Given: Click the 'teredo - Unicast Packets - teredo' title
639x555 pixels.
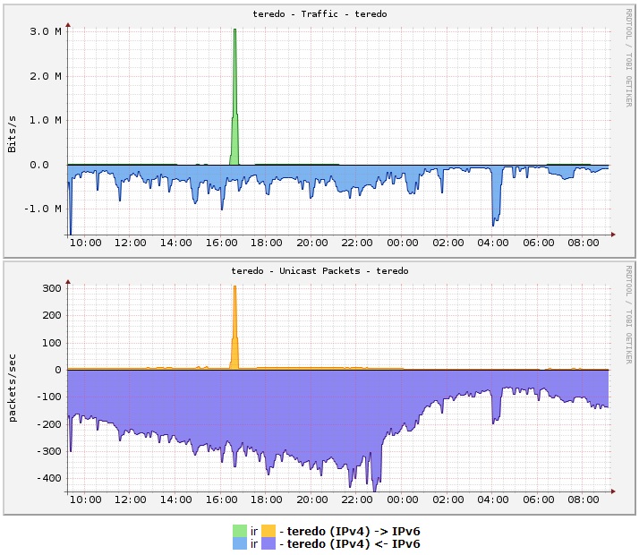Looking at the screenshot, I should 319,270.
